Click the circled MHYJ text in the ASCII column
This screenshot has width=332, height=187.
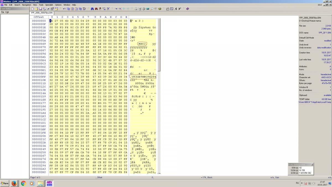coord(142,44)
